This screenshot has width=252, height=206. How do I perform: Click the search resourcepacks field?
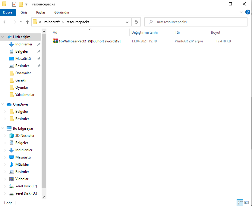(x=196, y=22)
